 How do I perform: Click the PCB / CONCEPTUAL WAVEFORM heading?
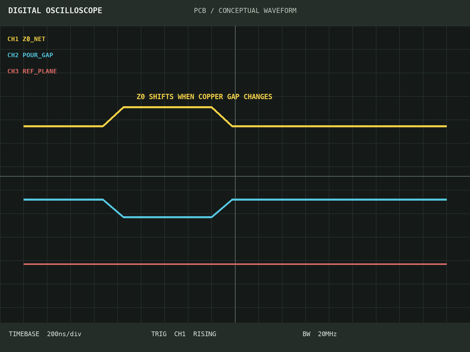click(245, 11)
